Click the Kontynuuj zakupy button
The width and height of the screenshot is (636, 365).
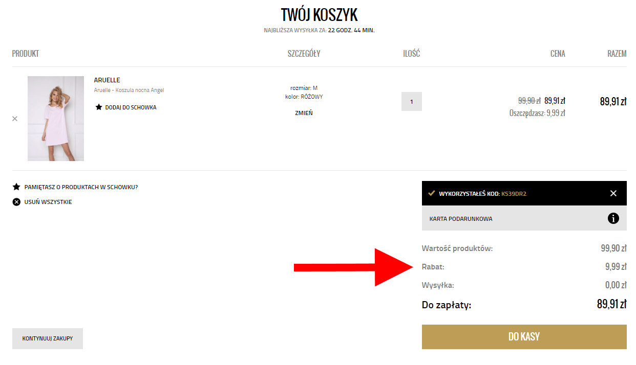point(48,338)
